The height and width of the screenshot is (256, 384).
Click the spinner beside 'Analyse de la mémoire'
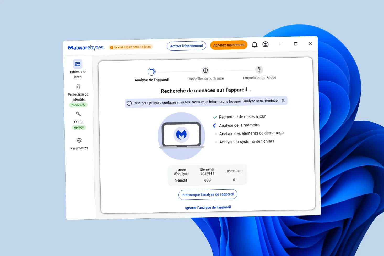coord(215,126)
